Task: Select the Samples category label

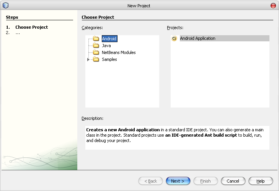Action: point(109,59)
